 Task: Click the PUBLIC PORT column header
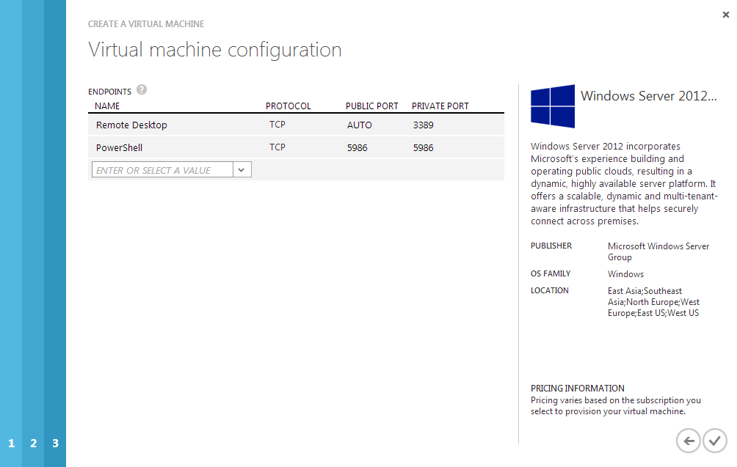371,106
